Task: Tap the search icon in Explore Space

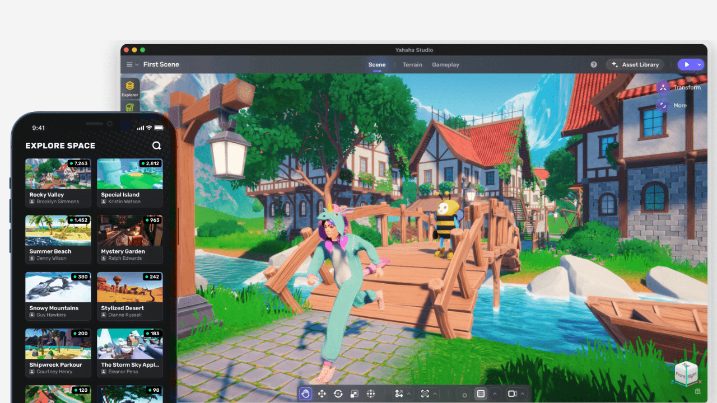Action: [157, 146]
